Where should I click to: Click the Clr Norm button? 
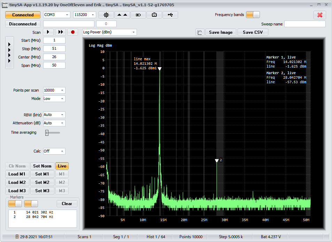[x=17, y=166]
